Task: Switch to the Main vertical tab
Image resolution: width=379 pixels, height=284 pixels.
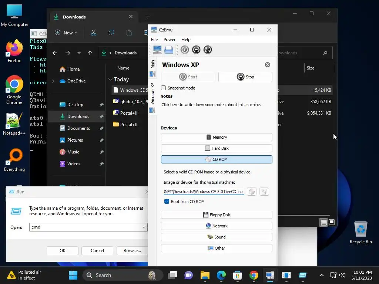Action: (153, 68)
